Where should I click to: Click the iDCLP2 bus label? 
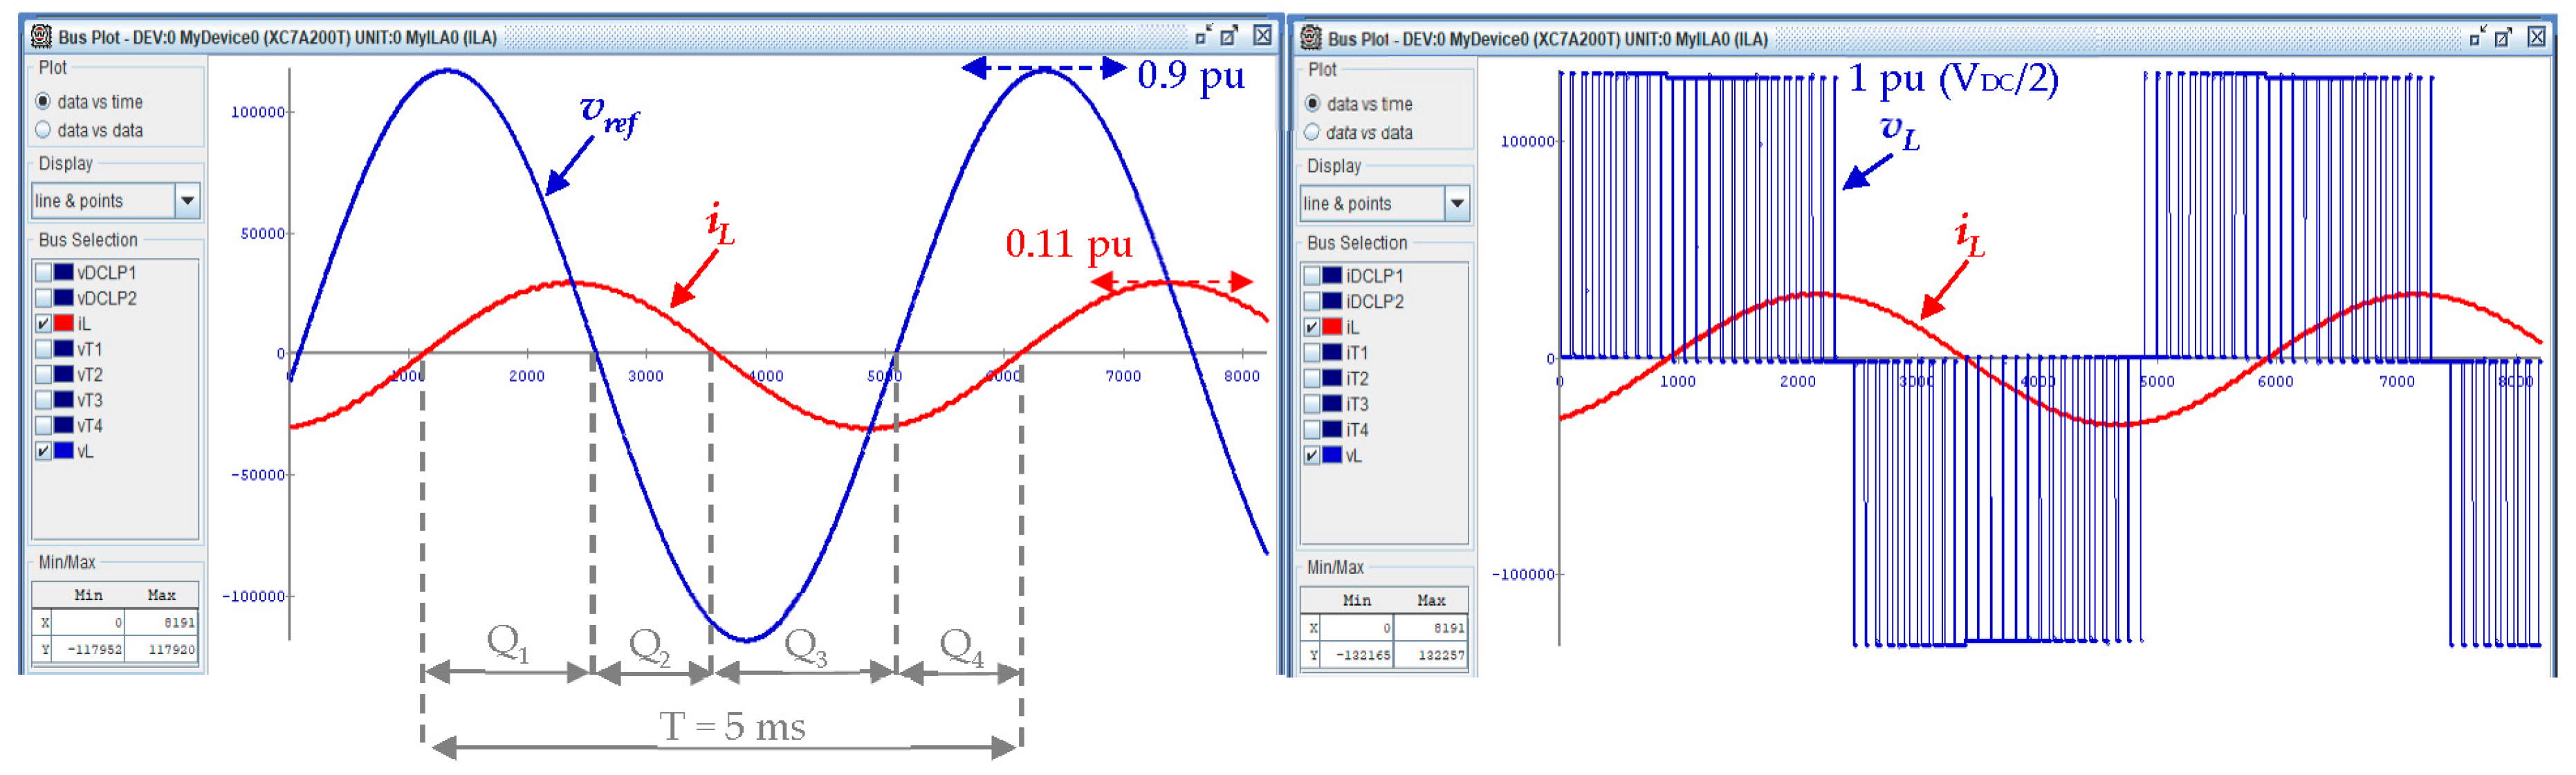click(x=1374, y=302)
